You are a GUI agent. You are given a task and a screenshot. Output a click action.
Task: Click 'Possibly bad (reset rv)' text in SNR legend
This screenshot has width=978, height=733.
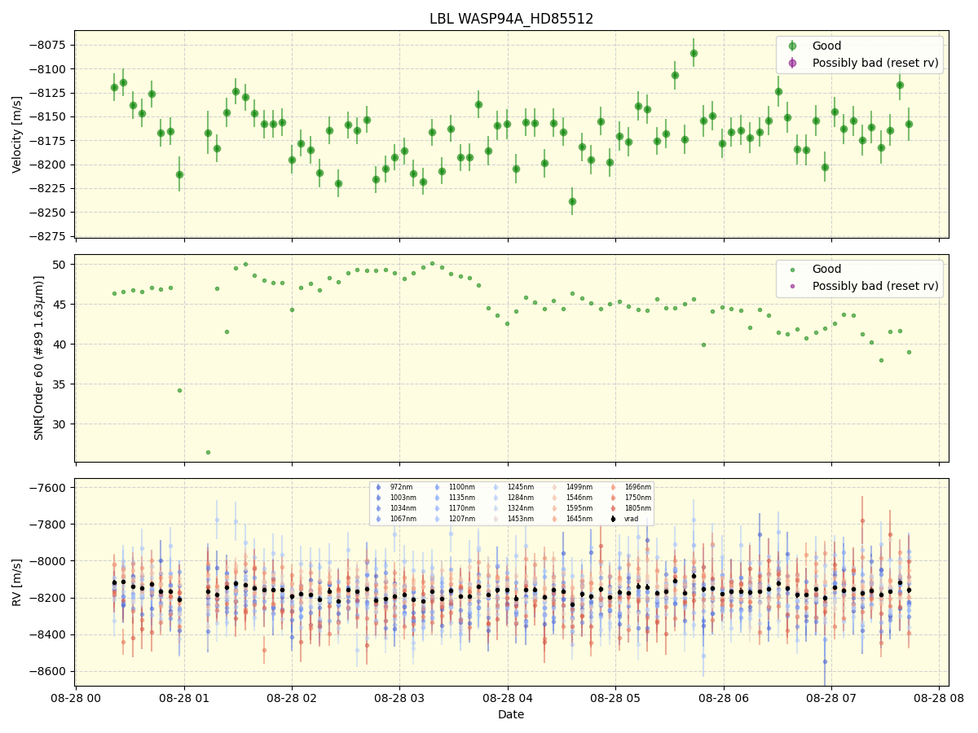point(875,286)
